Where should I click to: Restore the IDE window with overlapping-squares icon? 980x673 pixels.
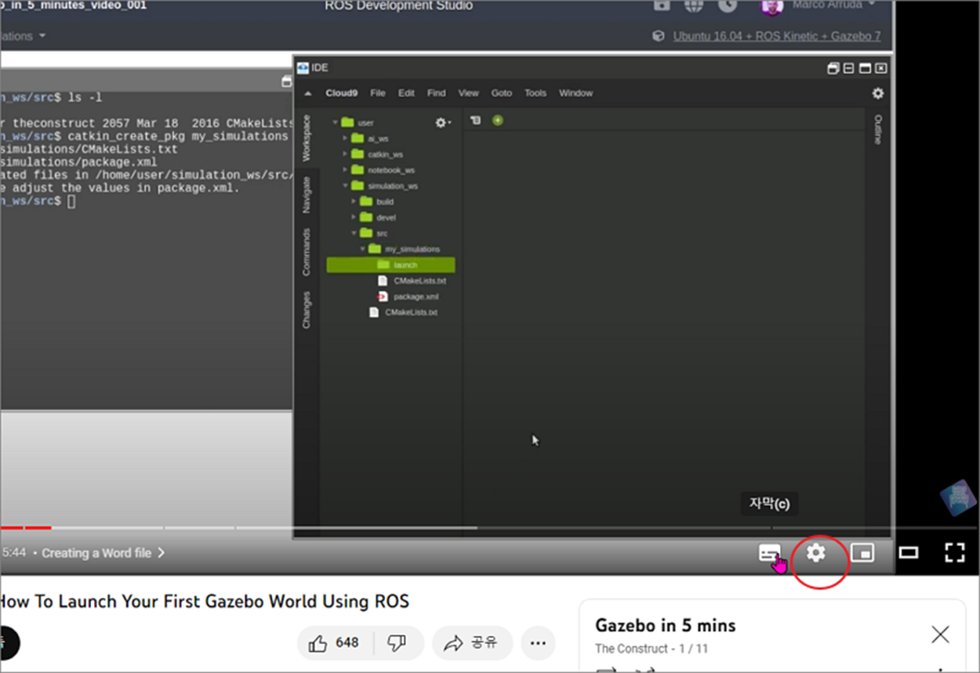click(833, 68)
